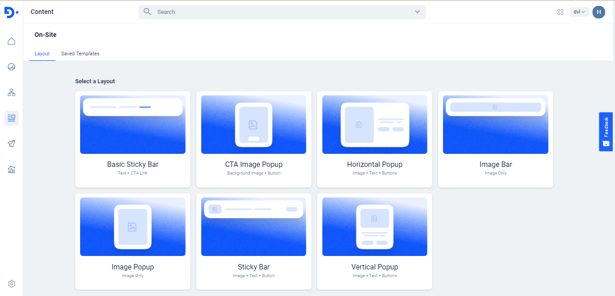Click the apps grid icon in header
The width and height of the screenshot is (615, 296).
[x=561, y=12]
